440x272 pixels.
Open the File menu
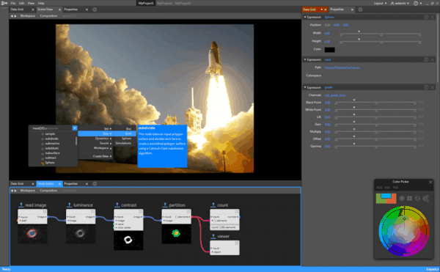[13, 3]
